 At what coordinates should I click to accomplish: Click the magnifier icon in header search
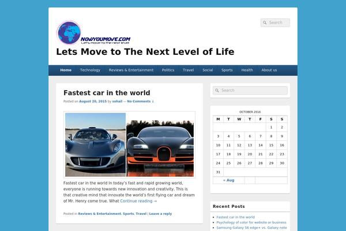(x=265, y=23)
